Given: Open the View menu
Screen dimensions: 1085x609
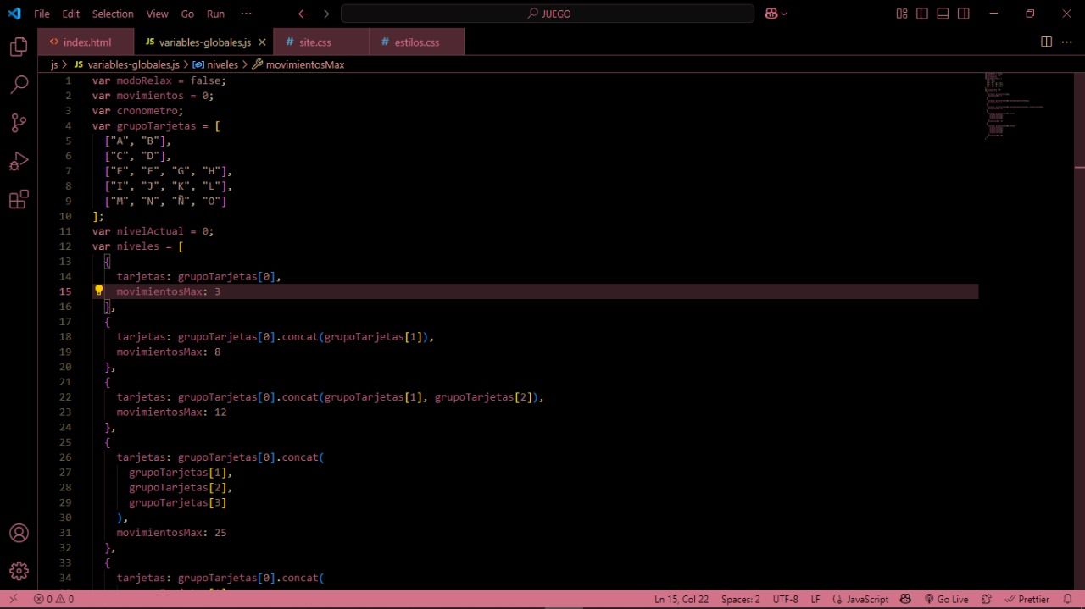Looking at the screenshot, I should tap(157, 14).
